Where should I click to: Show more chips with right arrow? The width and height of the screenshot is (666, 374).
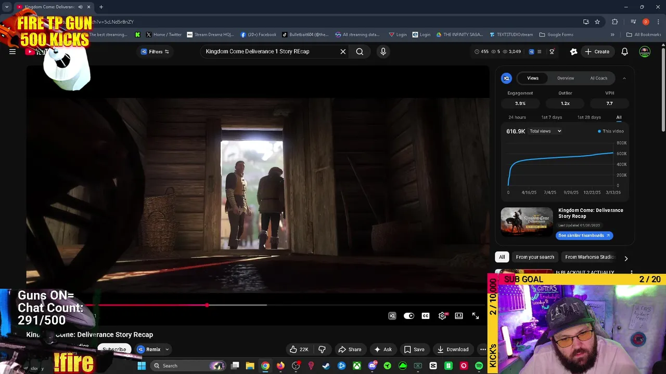click(626, 258)
